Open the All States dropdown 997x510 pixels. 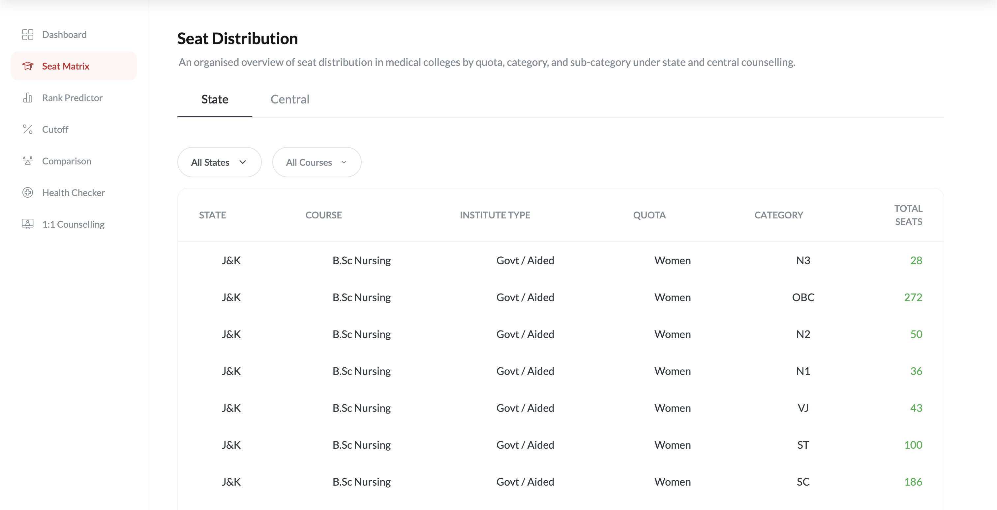click(x=219, y=162)
